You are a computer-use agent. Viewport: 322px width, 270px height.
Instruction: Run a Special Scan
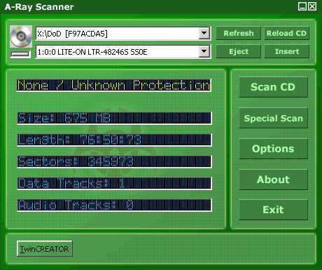(x=273, y=118)
